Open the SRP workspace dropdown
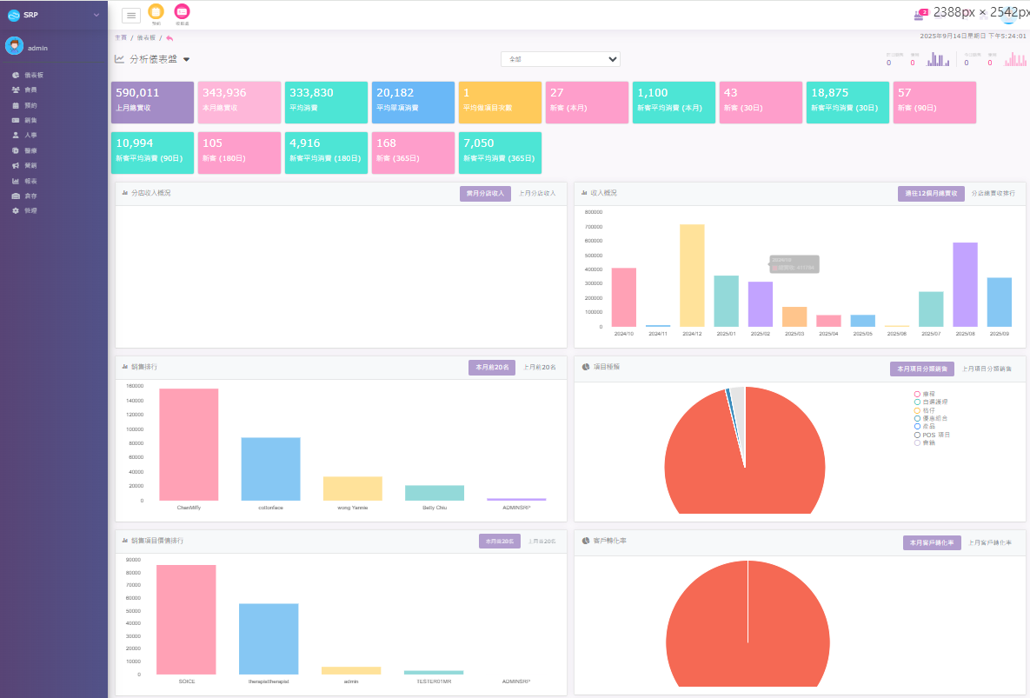This screenshot has width=1030, height=698. pos(52,15)
